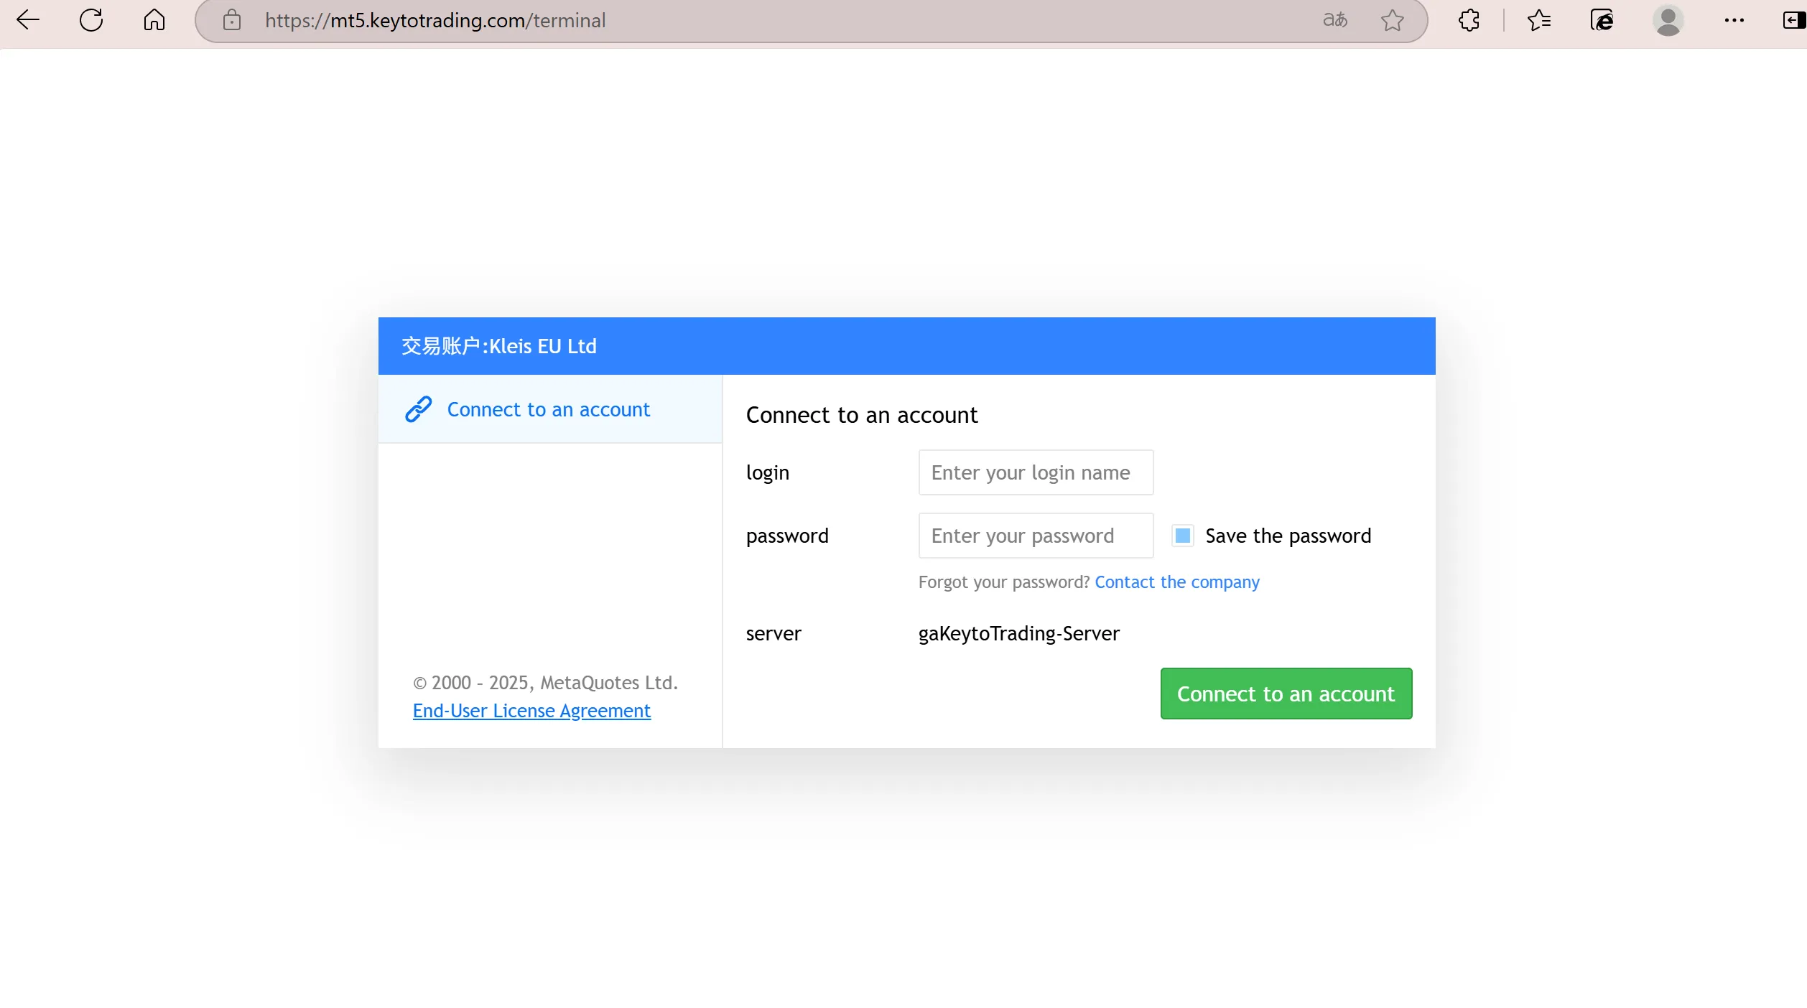1807x1008 pixels.
Task: Click the Forgot your password? text
Action: 1003,582
